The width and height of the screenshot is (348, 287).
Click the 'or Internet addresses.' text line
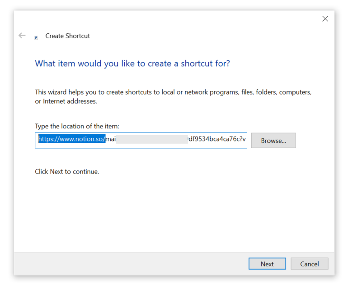coord(66,101)
